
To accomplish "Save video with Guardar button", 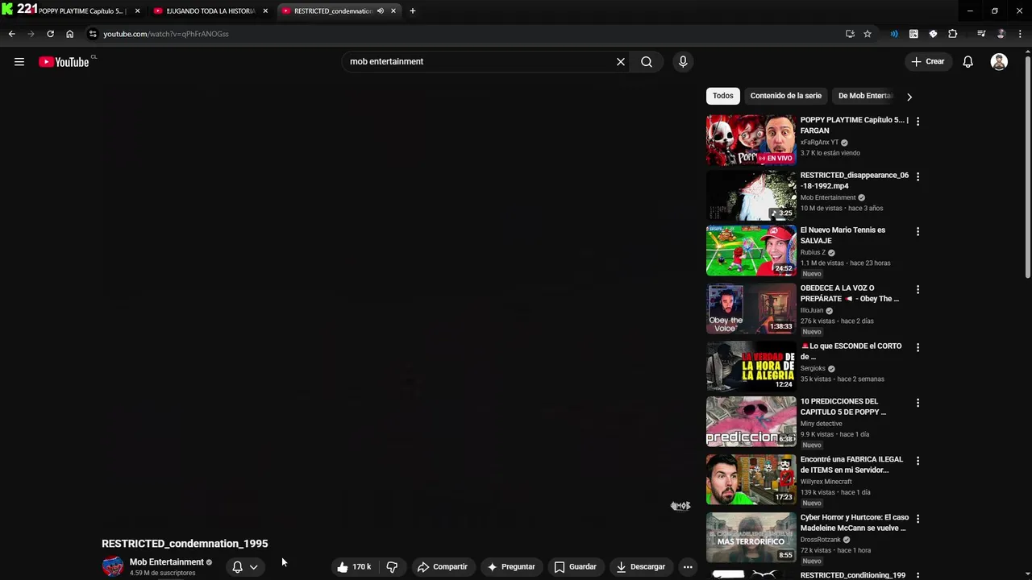I will [575, 567].
